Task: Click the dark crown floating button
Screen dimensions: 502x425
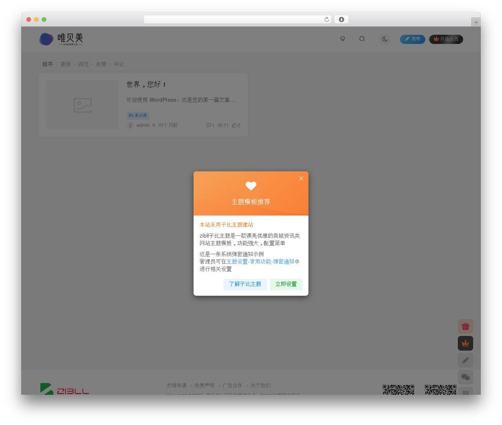Action: (466, 343)
